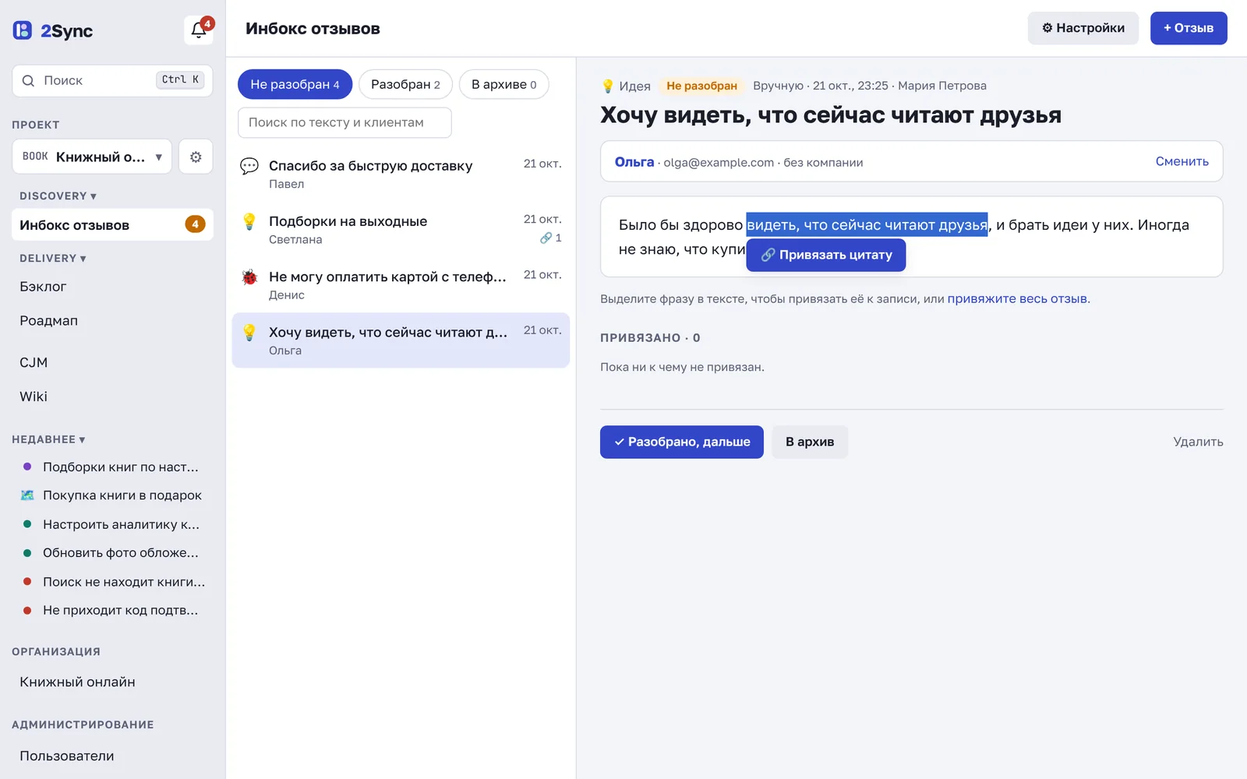The image size is (1247, 779).
Task: Open CJM page in sidebar
Action: coord(112,362)
